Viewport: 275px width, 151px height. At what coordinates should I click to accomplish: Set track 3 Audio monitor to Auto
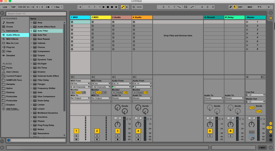[120, 92]
